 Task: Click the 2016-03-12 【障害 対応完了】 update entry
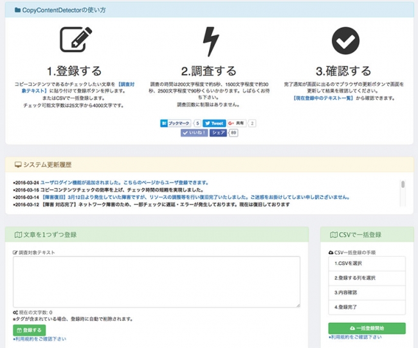151,205
